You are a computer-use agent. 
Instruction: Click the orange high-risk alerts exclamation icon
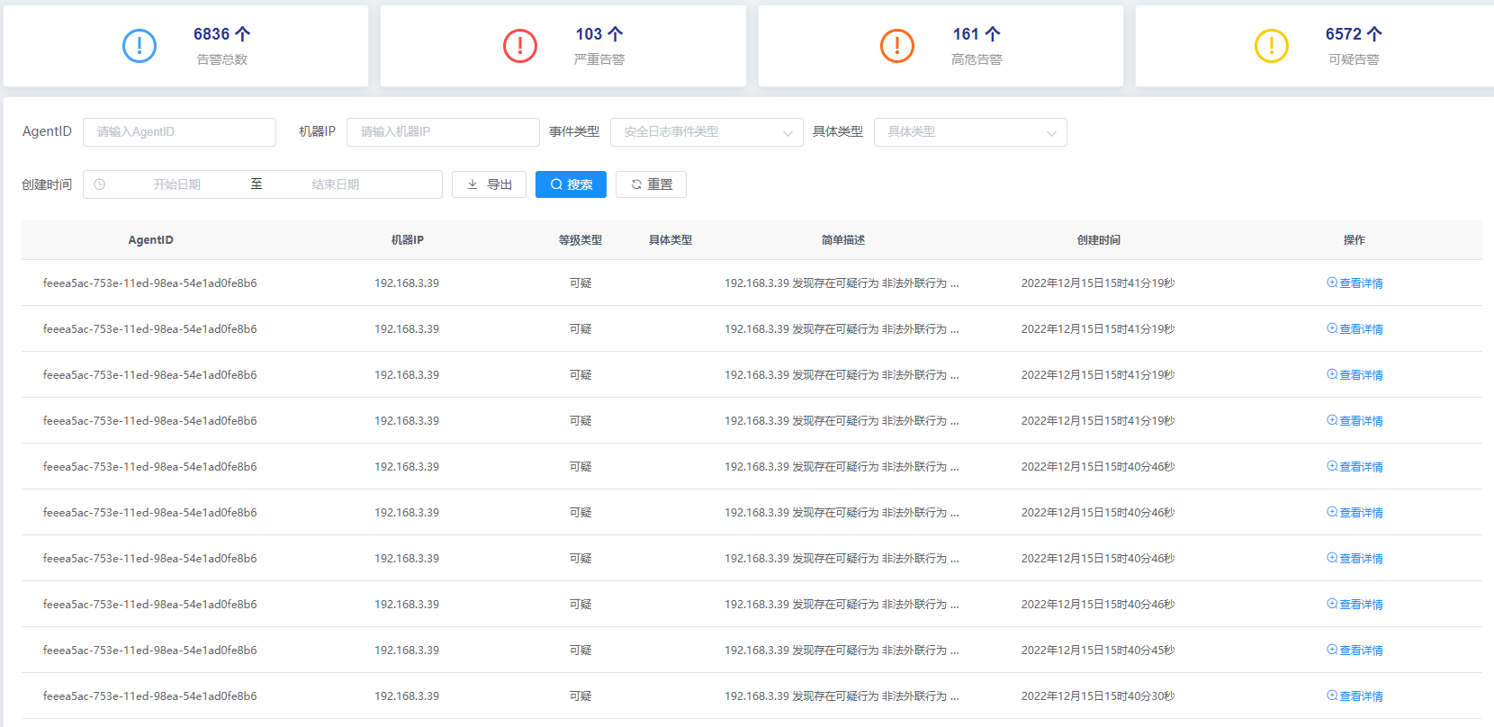coord(897,46)
